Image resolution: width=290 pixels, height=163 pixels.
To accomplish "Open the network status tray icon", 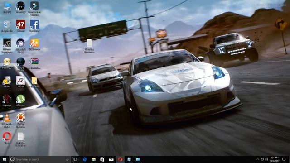I will pos(262,159).
